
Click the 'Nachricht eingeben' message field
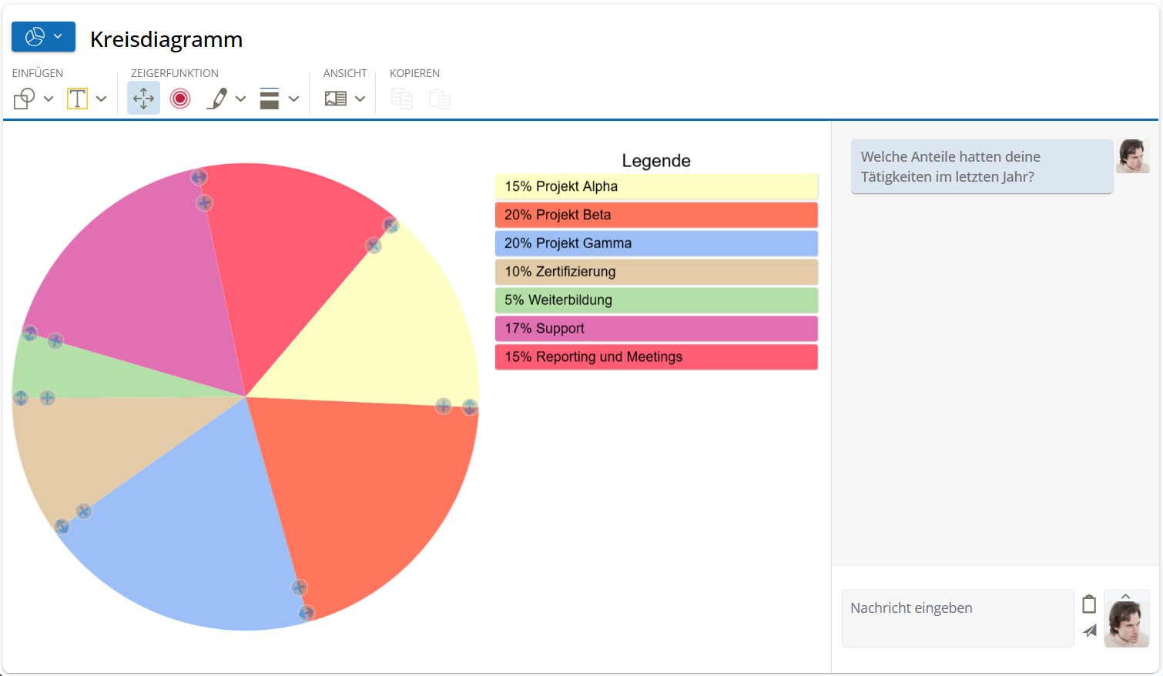point(957,618)
